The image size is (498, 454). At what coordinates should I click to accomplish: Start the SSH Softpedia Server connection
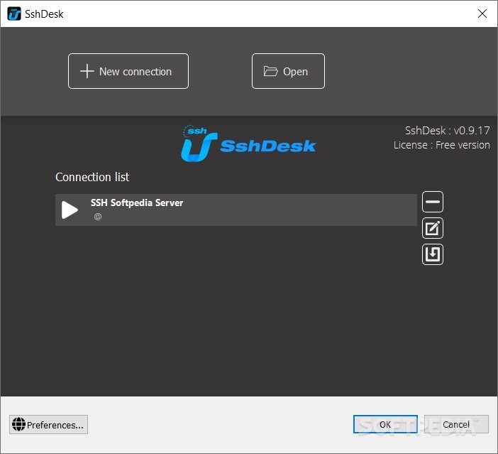point(70,210)
